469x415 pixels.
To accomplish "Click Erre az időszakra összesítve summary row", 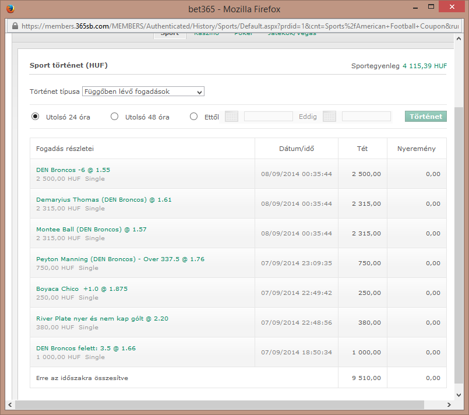I will 238,378.
